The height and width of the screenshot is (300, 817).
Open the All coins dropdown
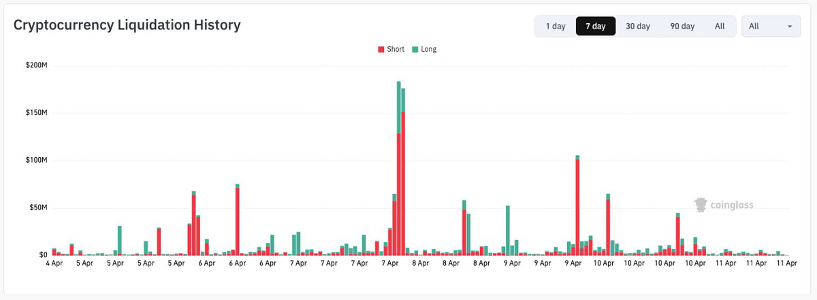770,26
